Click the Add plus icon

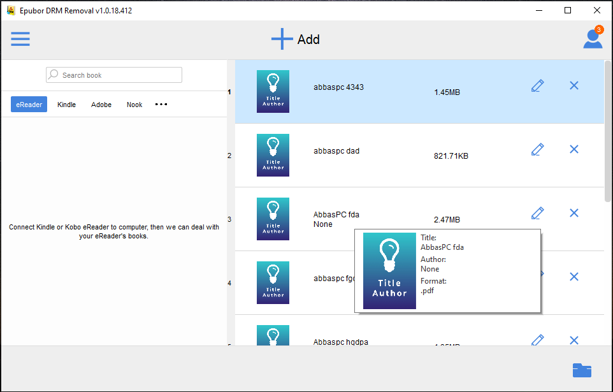[x=282, y=39]
